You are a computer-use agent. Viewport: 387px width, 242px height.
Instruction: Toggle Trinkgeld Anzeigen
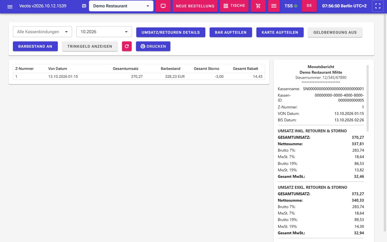point(90,46)
